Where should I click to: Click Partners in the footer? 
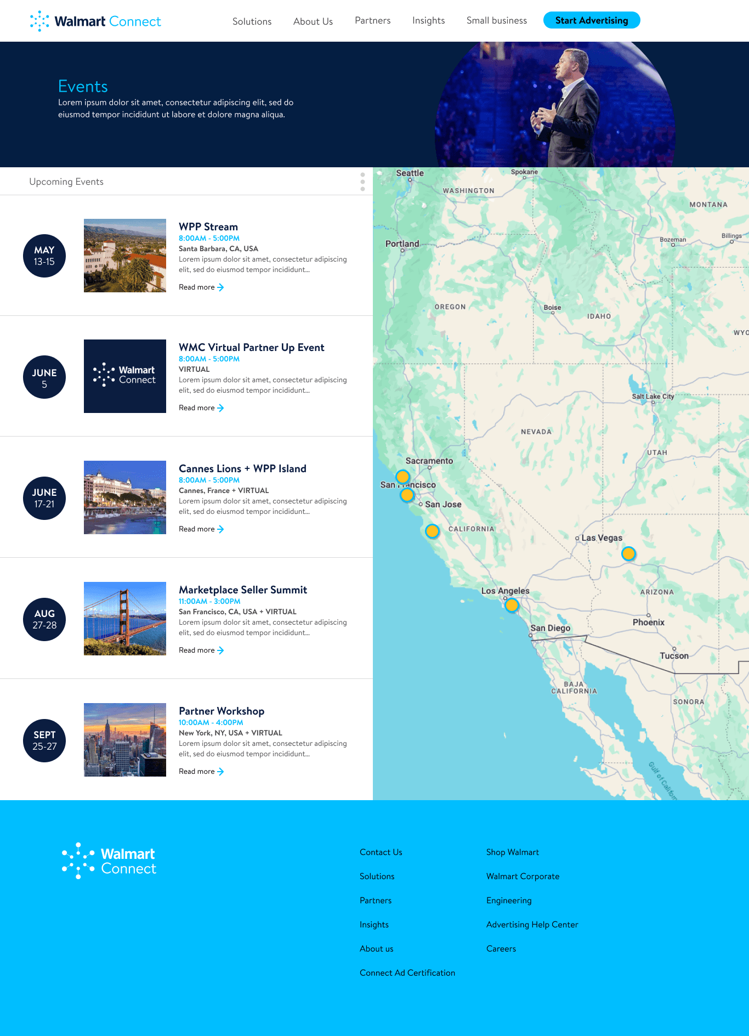376,901
